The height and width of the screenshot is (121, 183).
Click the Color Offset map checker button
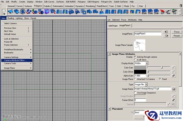click(174, 71)
